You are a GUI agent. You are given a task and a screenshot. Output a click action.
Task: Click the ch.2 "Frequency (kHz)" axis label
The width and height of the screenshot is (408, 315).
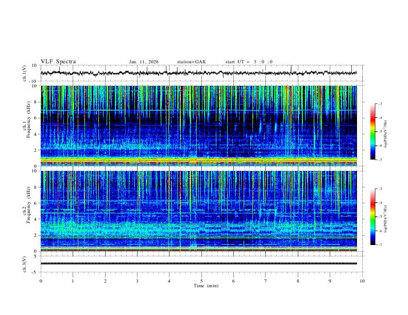(x=28, y=205)
